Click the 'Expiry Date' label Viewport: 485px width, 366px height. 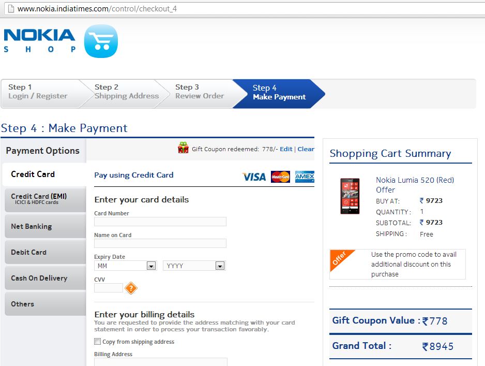coord(110,257)
